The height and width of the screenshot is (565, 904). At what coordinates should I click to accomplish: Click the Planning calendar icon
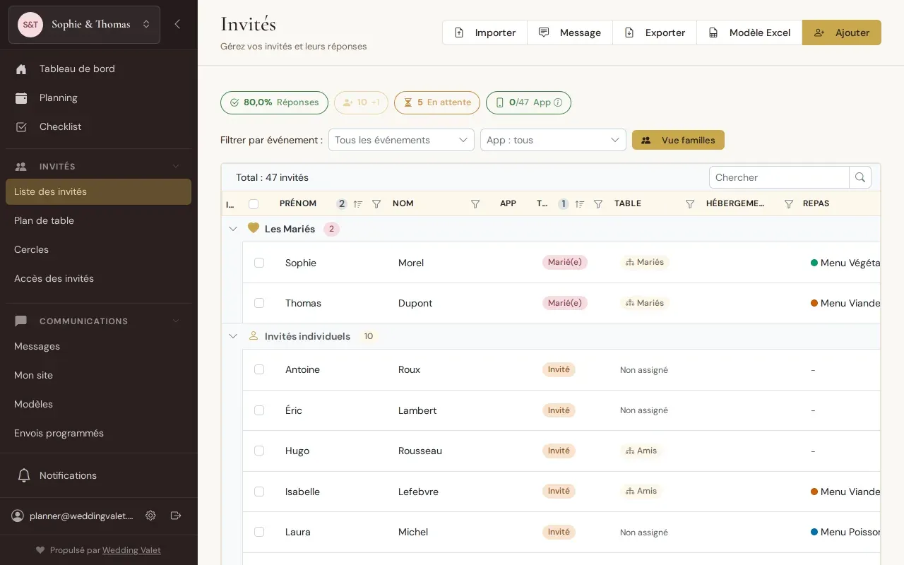(21, 98)
